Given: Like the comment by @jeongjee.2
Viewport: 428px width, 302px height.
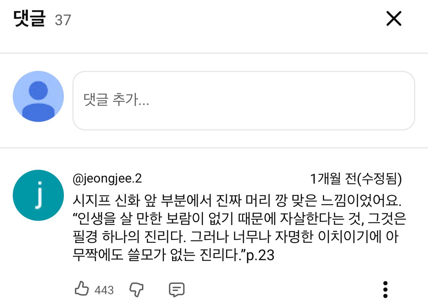Looking at the screenshot, I should [x=82, y=290].
